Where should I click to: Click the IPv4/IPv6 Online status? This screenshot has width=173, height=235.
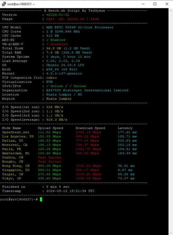[66, 86]
